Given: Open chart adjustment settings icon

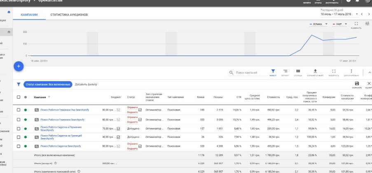Looking at the screenshot, I should 367,23.
